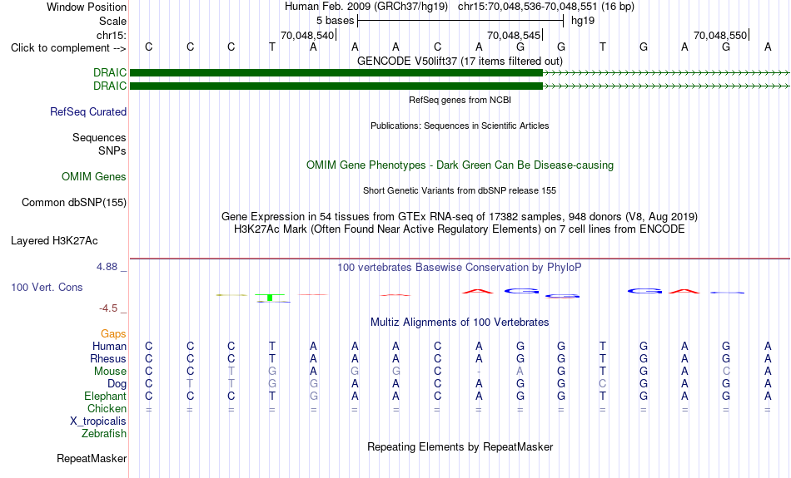The height and width of the screenshot is (478, 791).
Task: Click the first C in the reference base row
Action: (148, 47)
